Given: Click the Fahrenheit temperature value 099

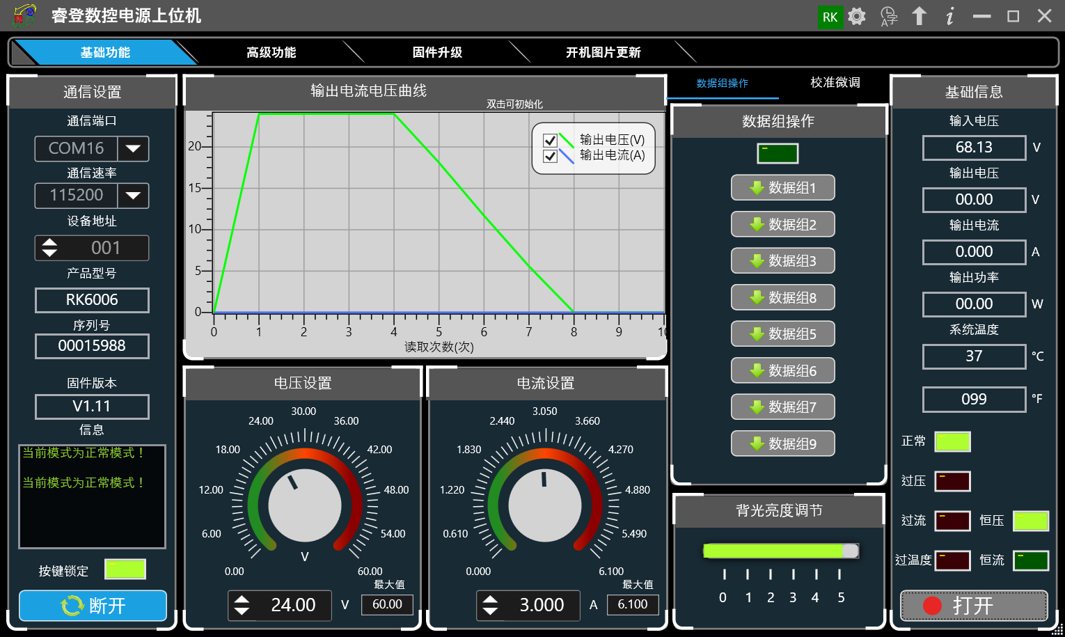Looking at the screenshot, I should [974, 400].
